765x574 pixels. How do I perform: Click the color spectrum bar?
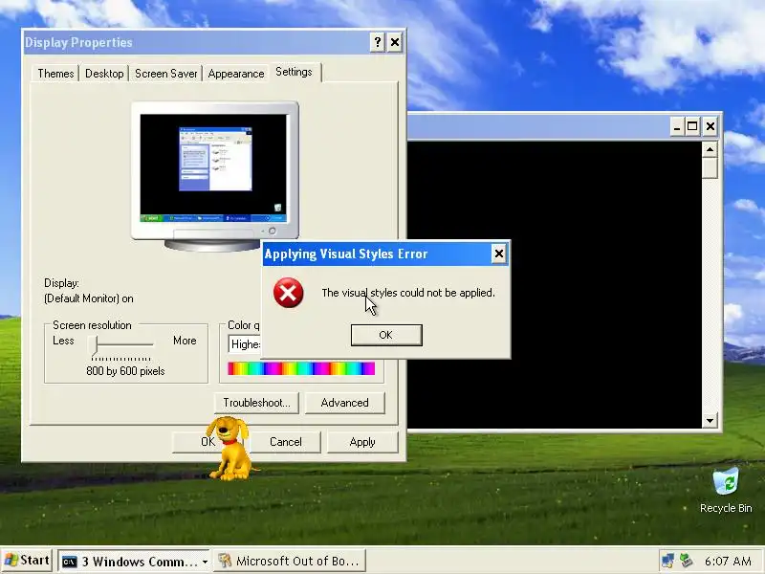(301, 368)
